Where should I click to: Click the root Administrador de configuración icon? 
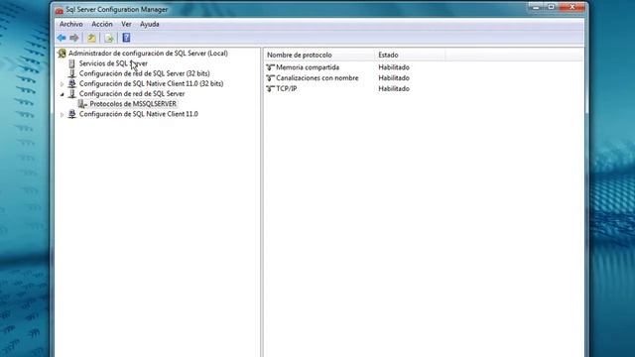(x=62, y=53)
